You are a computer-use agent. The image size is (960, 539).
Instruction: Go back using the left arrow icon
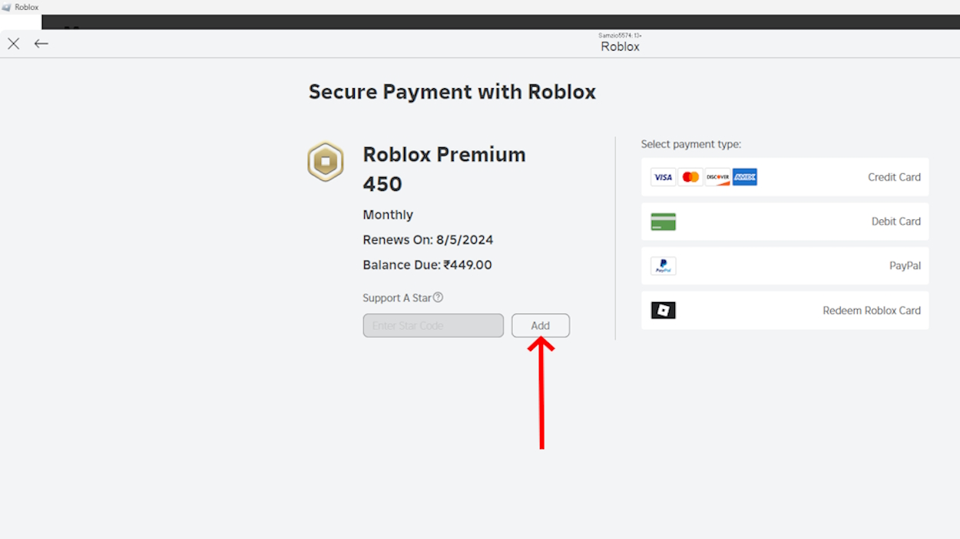(x=41, y=44)
